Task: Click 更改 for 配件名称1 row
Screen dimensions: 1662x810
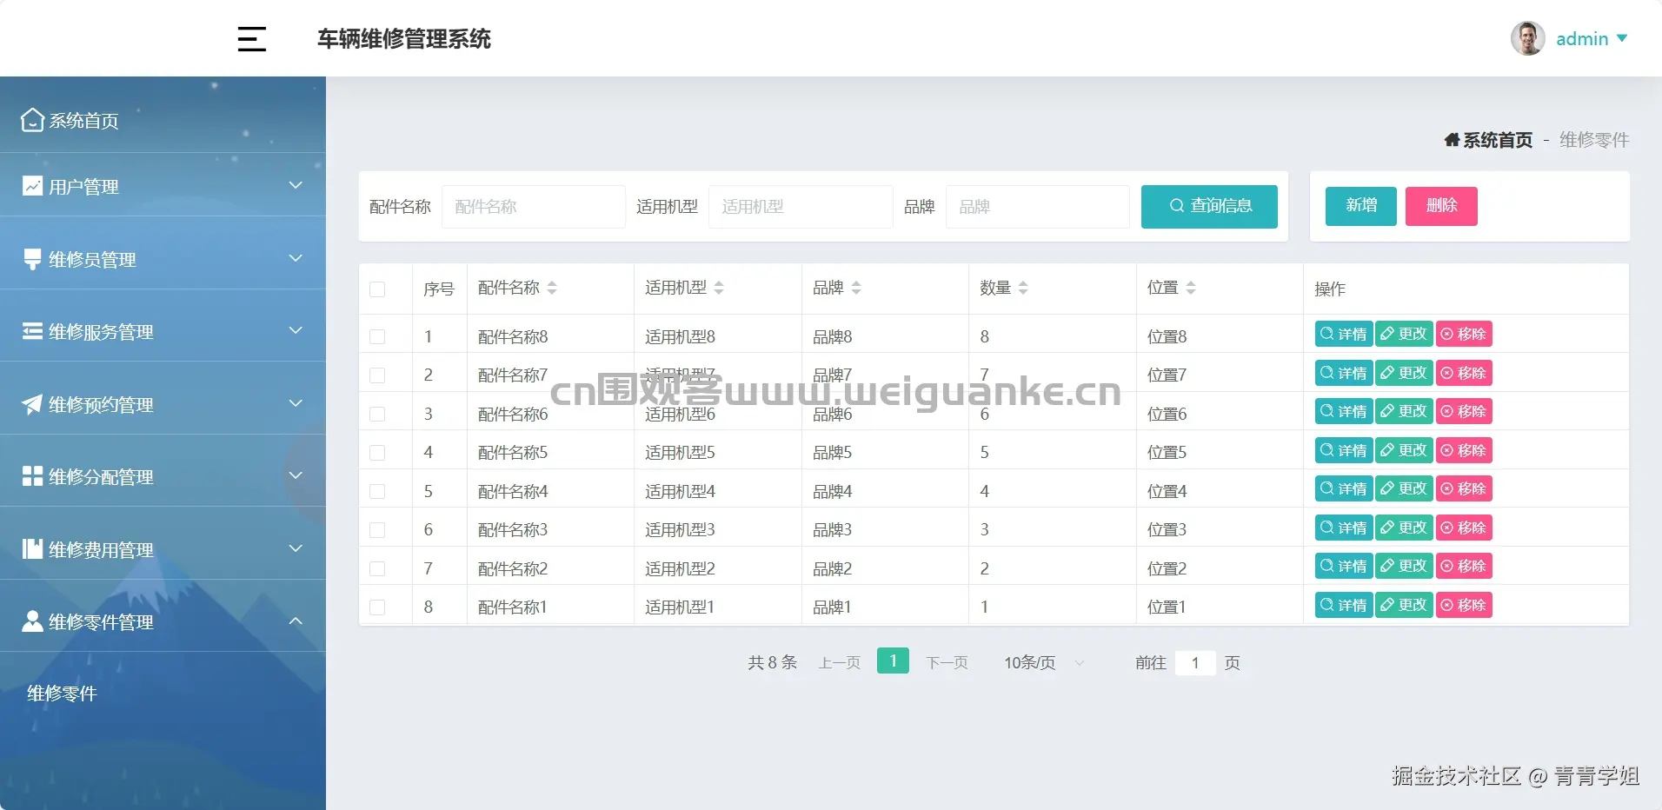Action: click(1404, 605)
